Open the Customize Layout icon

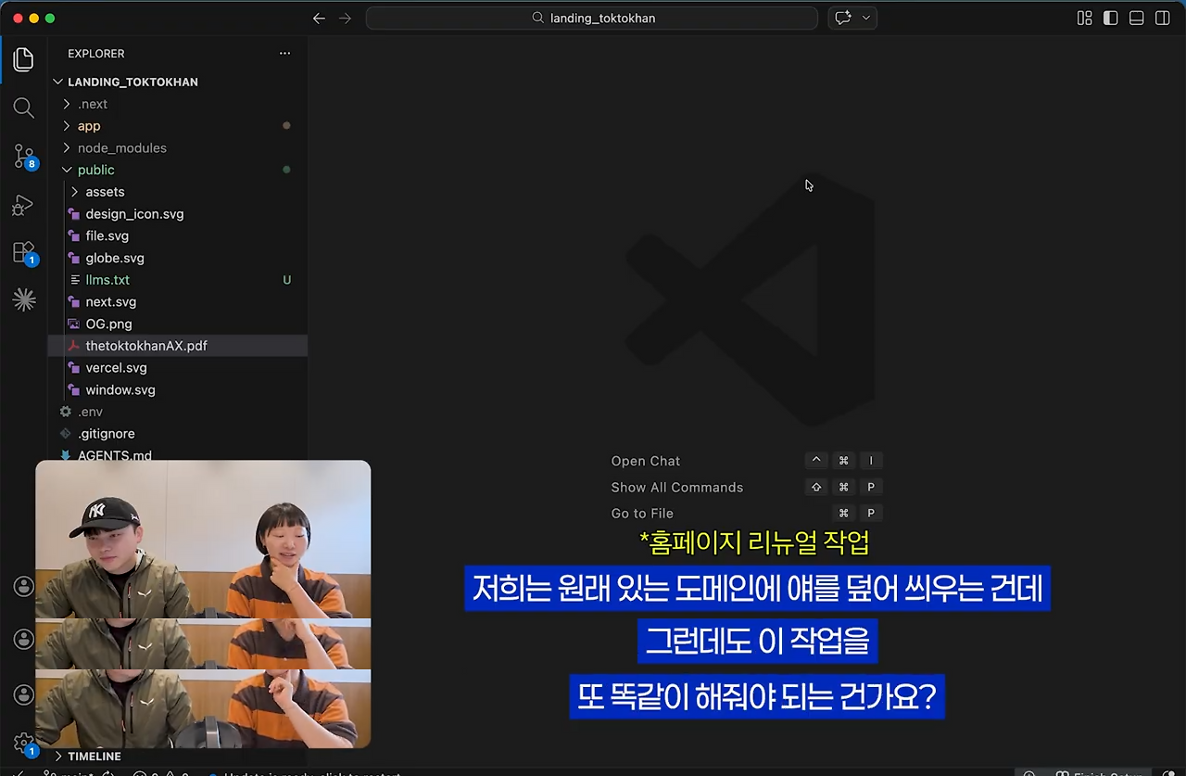[1084, 18]
